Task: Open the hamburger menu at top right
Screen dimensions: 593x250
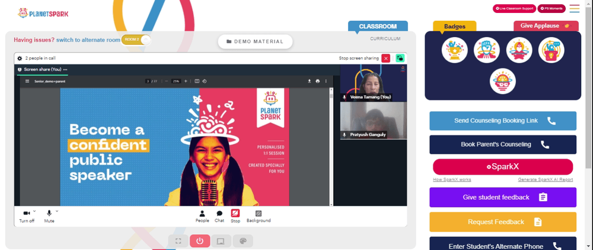Action: [575, 8]
